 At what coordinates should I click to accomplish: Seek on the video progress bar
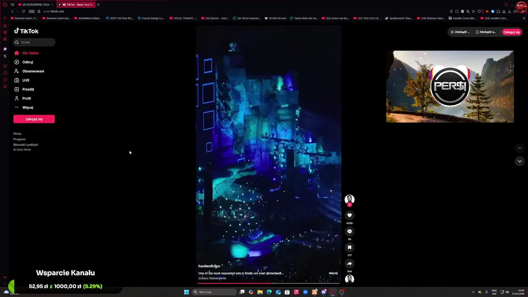coord(269,283)
